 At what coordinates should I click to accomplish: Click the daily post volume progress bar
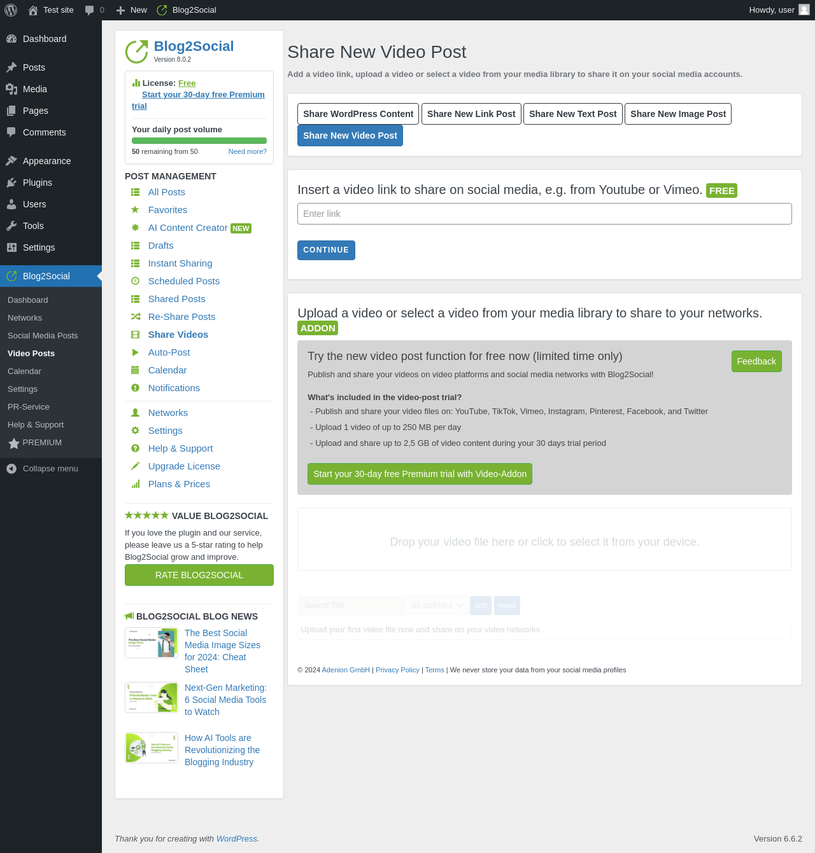point(199,141)
